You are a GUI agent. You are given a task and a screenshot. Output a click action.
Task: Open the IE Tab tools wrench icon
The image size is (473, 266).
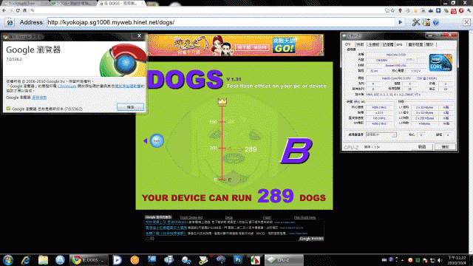coord(416,22)
